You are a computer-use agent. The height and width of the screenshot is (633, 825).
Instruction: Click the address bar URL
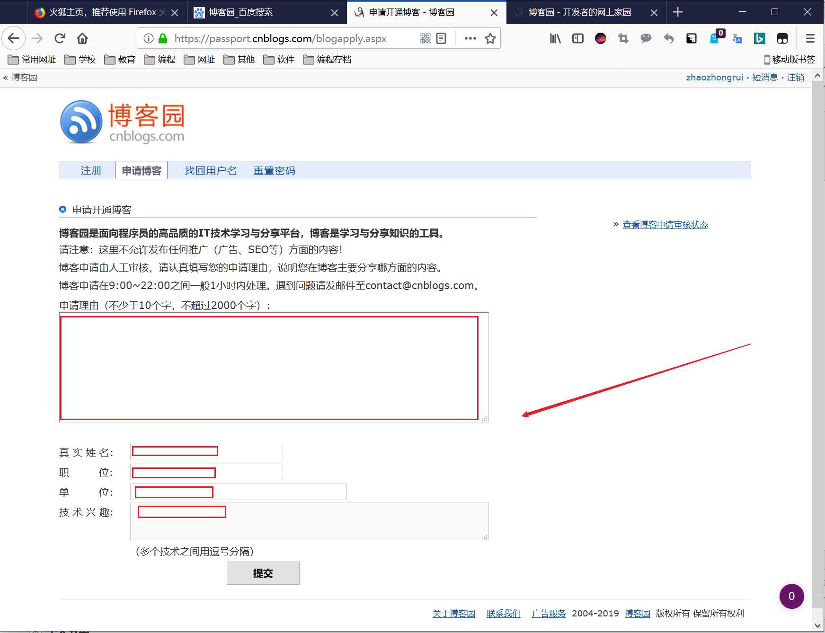281,38
